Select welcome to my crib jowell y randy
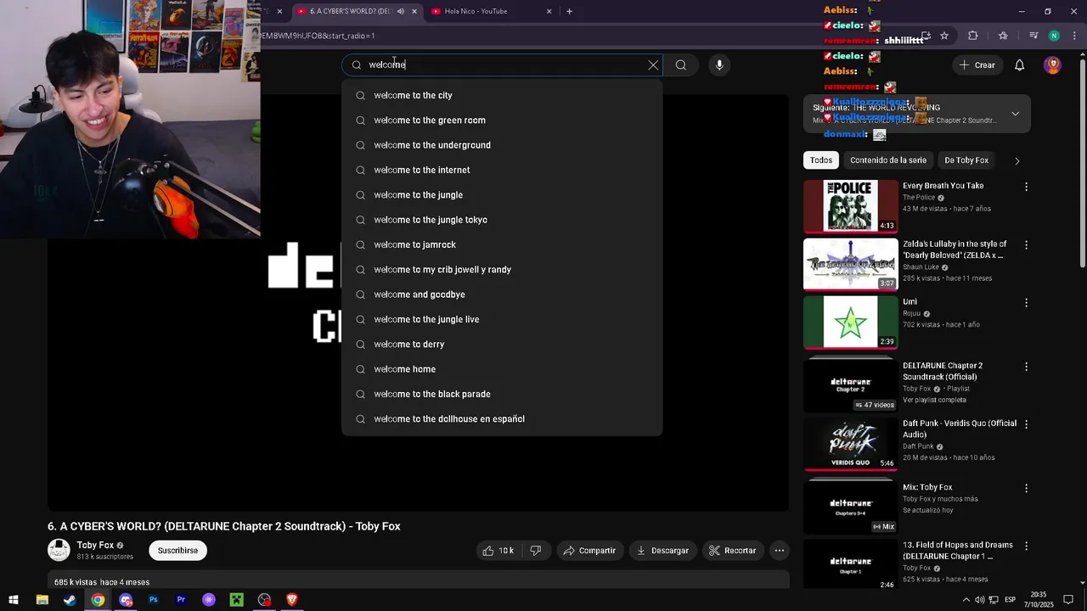The image size is (1087, 611). [x=502, y=270]
